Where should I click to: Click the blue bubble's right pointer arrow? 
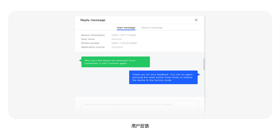click(x=199, y=74)
